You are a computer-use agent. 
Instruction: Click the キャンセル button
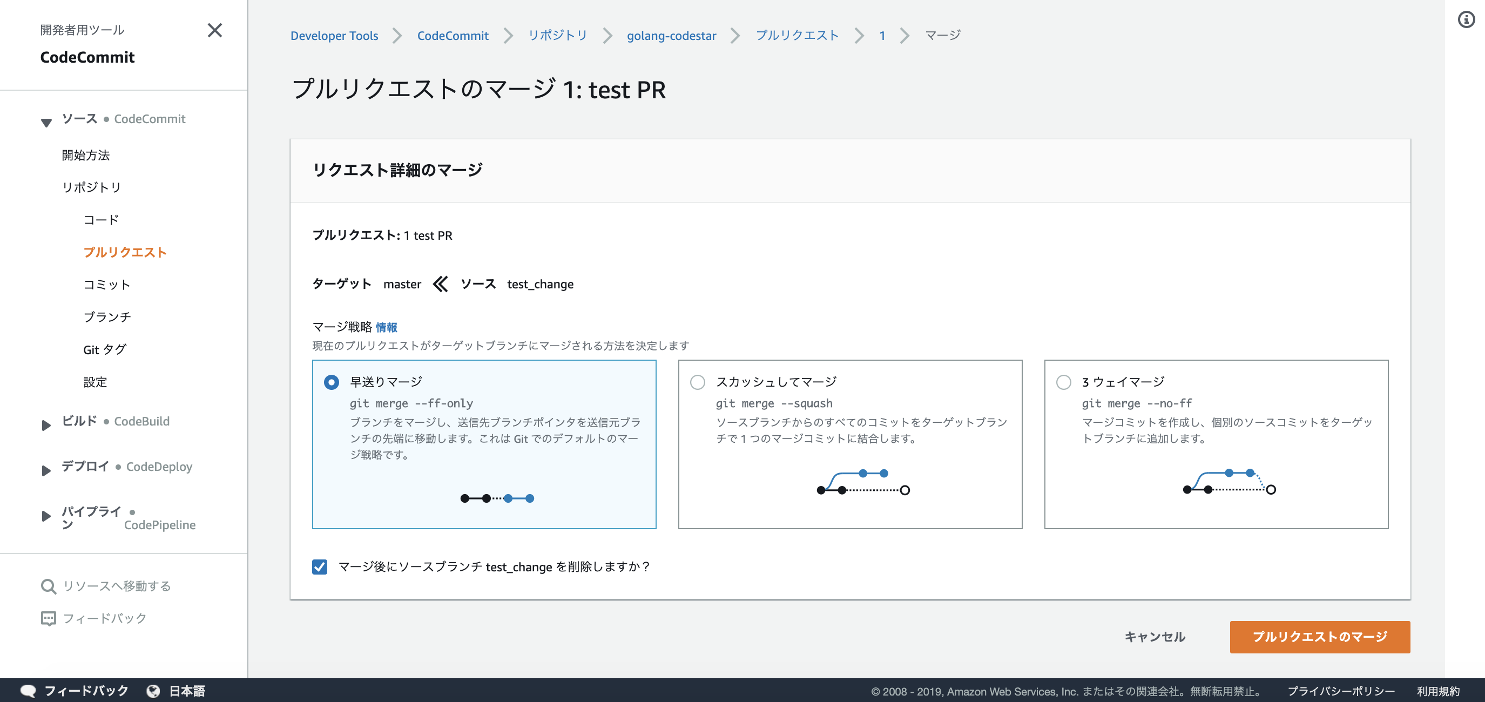1155,636
